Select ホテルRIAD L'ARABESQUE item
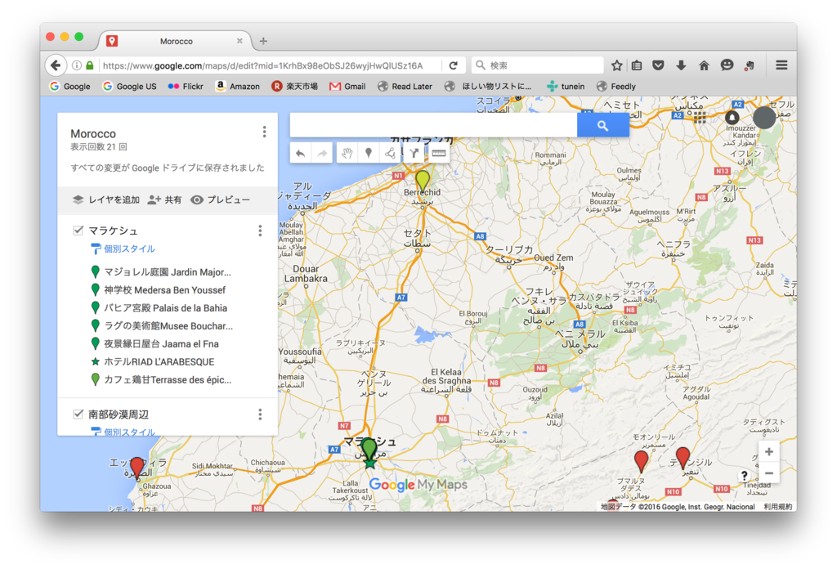The height and width of the screenshot is (569, 837). 153,362
